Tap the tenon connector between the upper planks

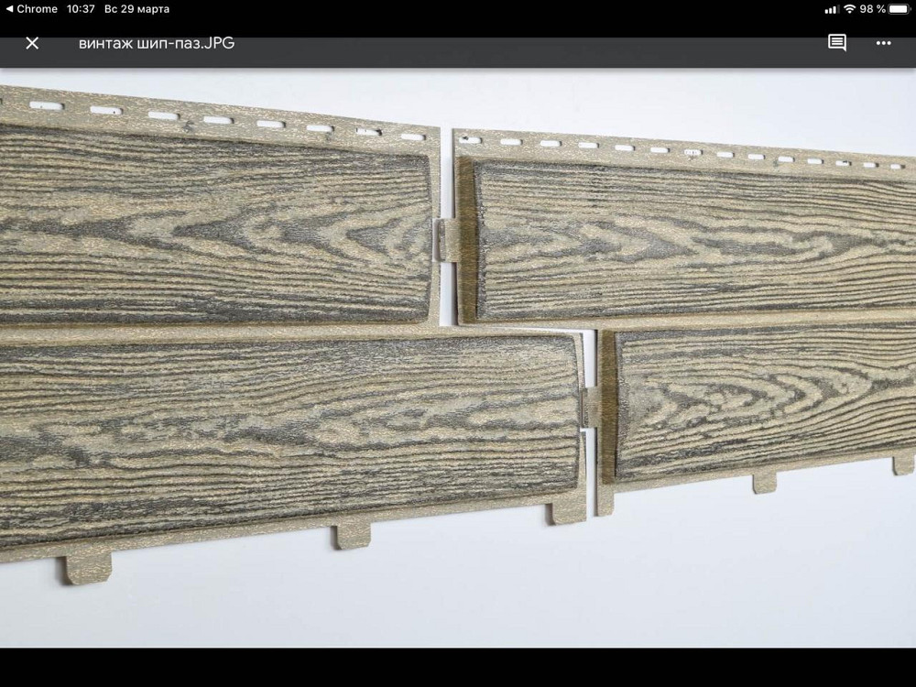pos(446,240)
